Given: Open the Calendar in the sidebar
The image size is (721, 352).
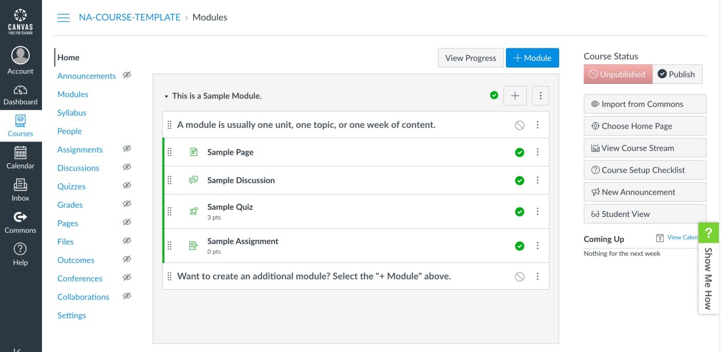Looking at the screenshot, I should click(x=20, y=157).
